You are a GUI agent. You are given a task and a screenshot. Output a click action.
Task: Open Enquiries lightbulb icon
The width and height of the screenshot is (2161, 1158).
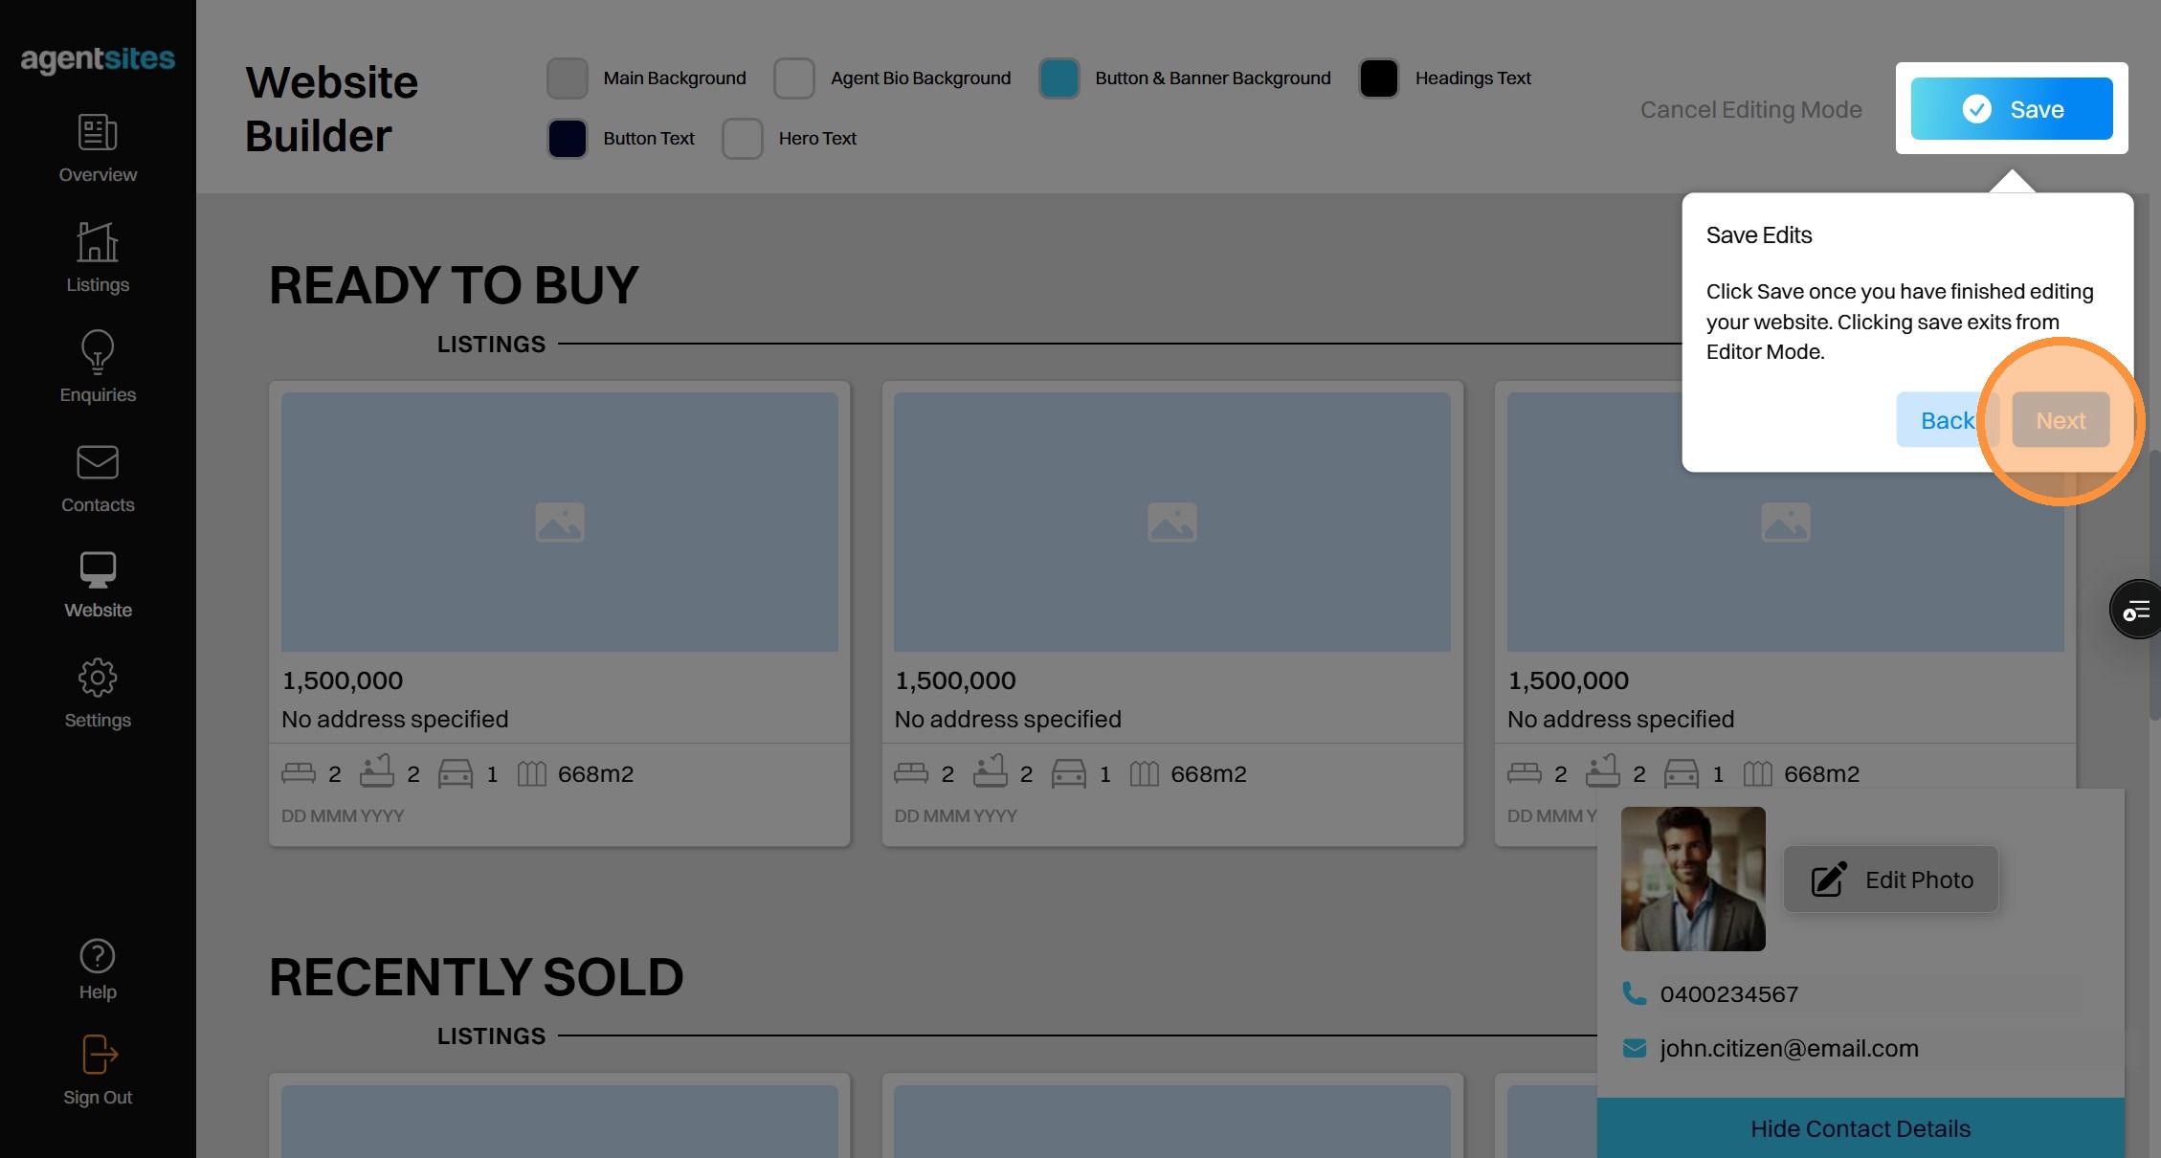[98, 352]
